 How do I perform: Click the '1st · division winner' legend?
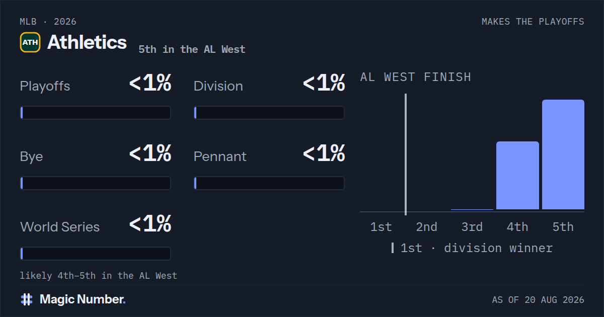tap(472, 248)
